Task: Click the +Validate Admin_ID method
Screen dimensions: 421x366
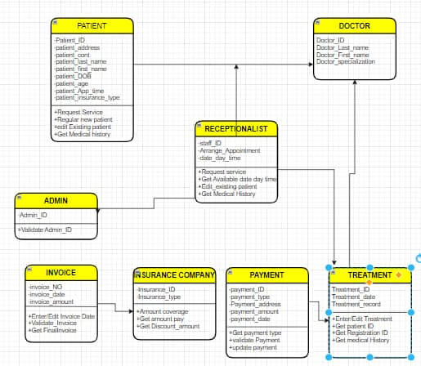Action: (x=45, y=230)
